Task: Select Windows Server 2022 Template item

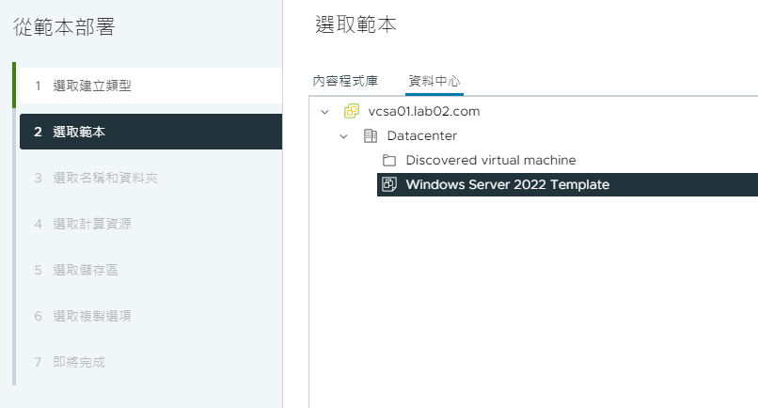Action: tap(508, 184)
